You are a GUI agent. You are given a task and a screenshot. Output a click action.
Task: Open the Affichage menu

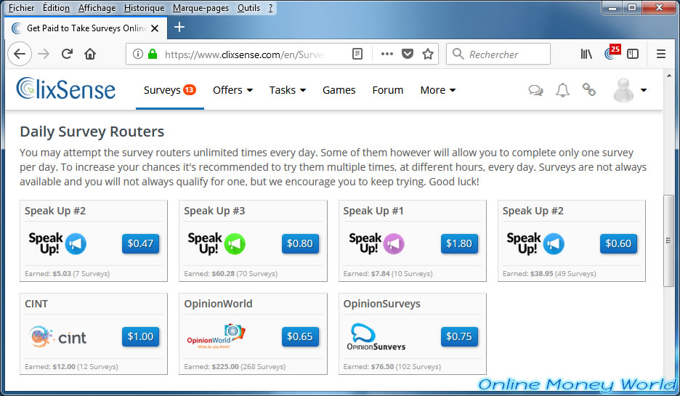(97, 8)
